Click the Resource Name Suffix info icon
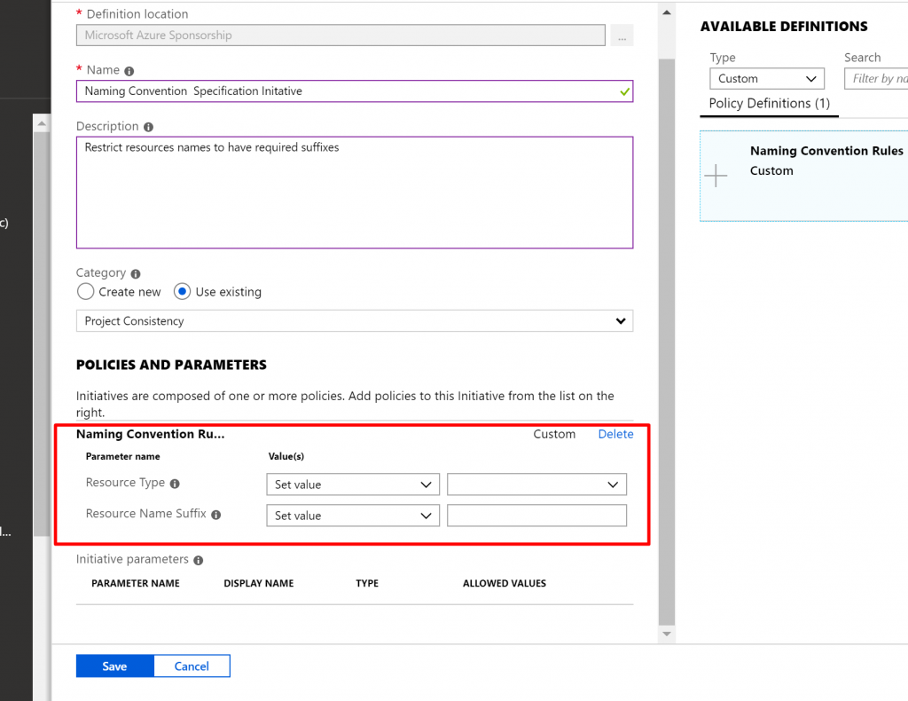Viewport: 908px width, 701px height. pos(216,515)
